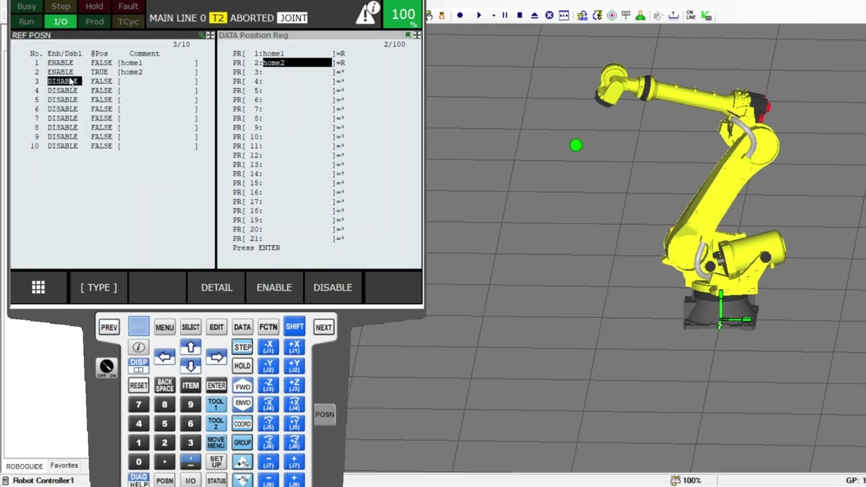
Task: Click number 5 key
Action: click(164, 424)
